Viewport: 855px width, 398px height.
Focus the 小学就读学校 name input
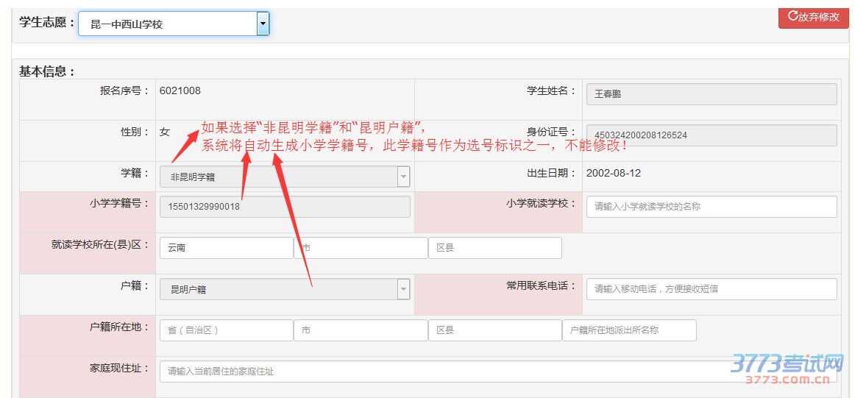(x=711, y=207)
